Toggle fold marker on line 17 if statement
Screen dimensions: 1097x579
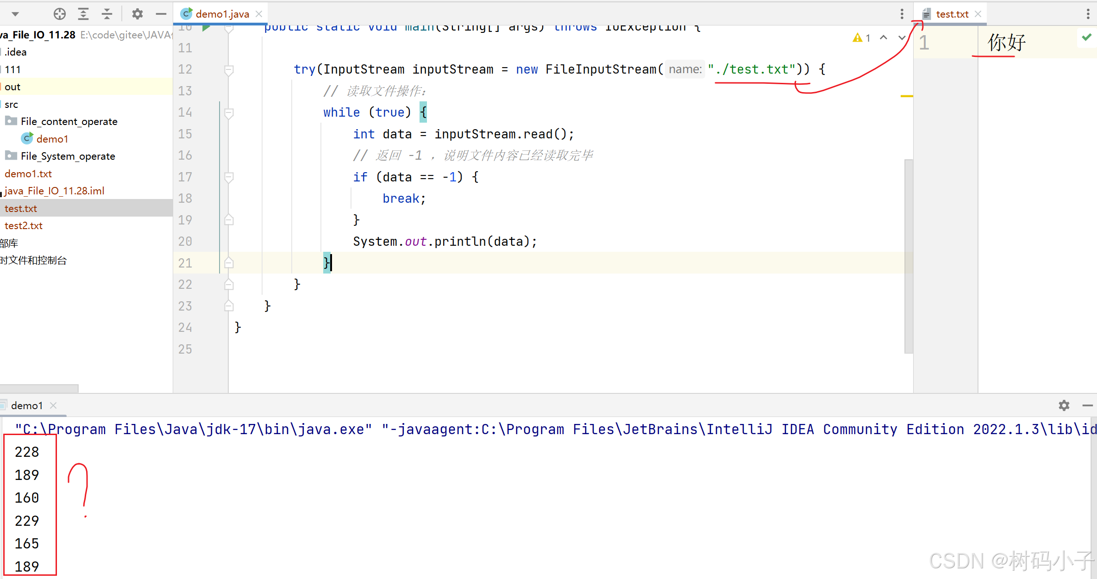229,177
